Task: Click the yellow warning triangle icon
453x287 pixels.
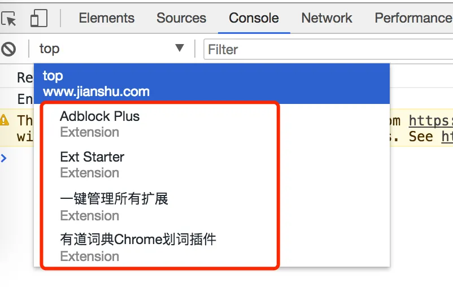Action: (4, 120)
